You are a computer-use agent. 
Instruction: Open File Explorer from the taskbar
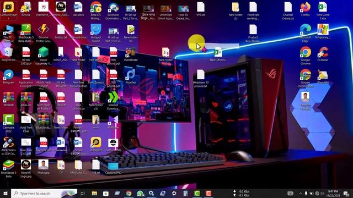pos(94,193)
